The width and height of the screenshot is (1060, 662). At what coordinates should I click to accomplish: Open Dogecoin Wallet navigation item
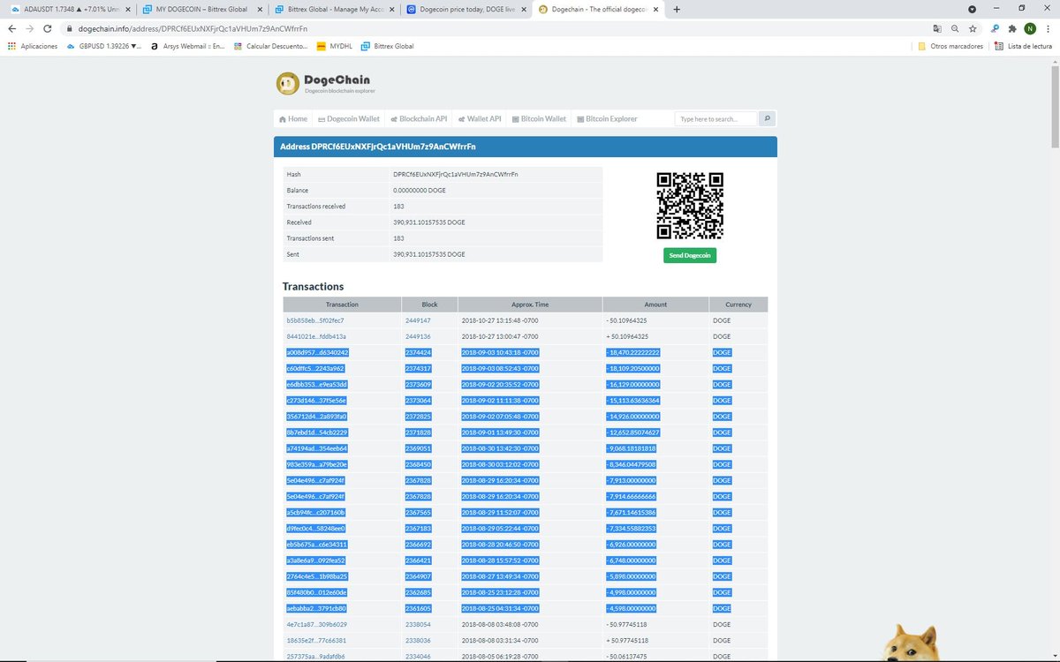point(349,118)
